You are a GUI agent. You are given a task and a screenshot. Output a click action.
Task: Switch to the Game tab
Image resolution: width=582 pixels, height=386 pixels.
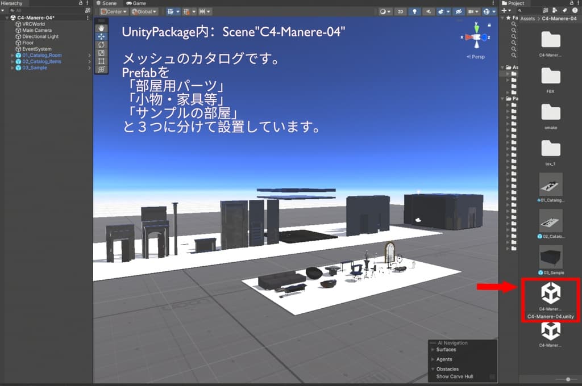[x=136, y=3]
